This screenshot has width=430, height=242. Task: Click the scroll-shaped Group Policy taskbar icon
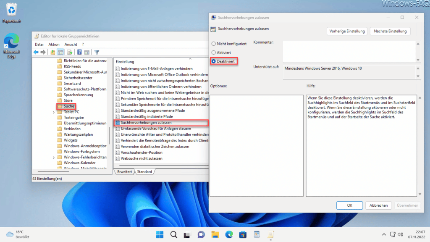pyautogui.click(x=271, y=234)
